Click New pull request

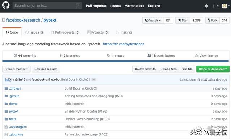[46, 69]
